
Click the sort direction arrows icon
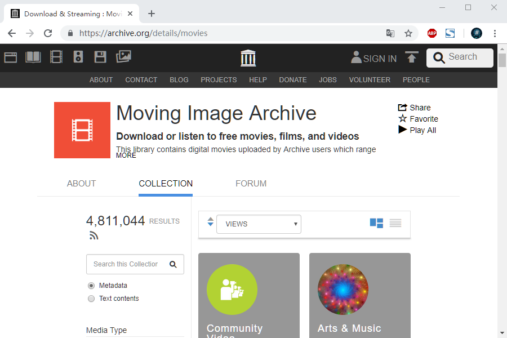[x=211, y=221]
